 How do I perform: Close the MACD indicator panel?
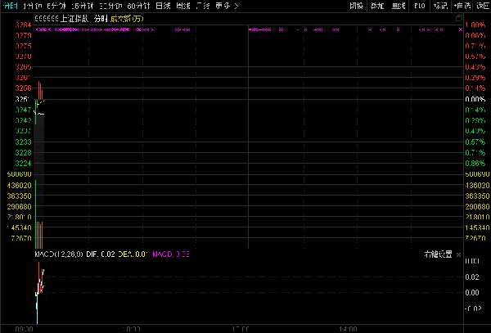458,254
